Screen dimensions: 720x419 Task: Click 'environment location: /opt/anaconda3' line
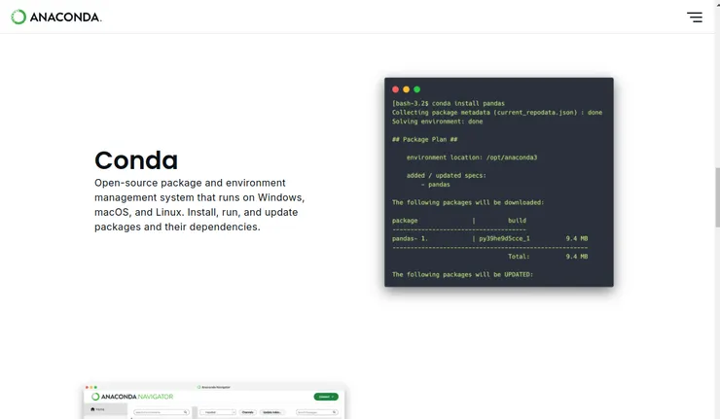(472, 157)
